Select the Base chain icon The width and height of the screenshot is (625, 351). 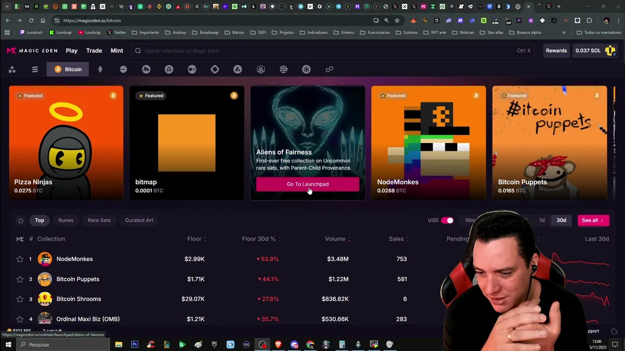coord(123,69)
